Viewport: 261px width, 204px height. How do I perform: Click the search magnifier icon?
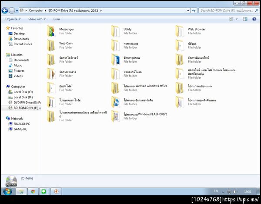click(257, 10)
